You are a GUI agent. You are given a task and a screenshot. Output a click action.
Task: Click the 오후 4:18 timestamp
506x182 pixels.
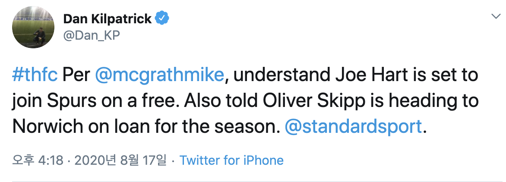39,160
